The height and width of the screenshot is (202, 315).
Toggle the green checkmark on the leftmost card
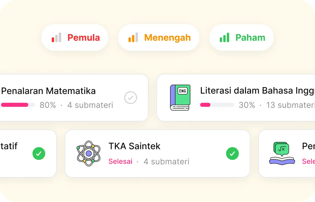click(39, 154)
